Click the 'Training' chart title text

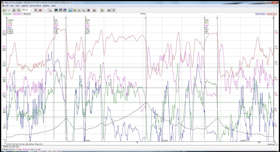[143, 14]
